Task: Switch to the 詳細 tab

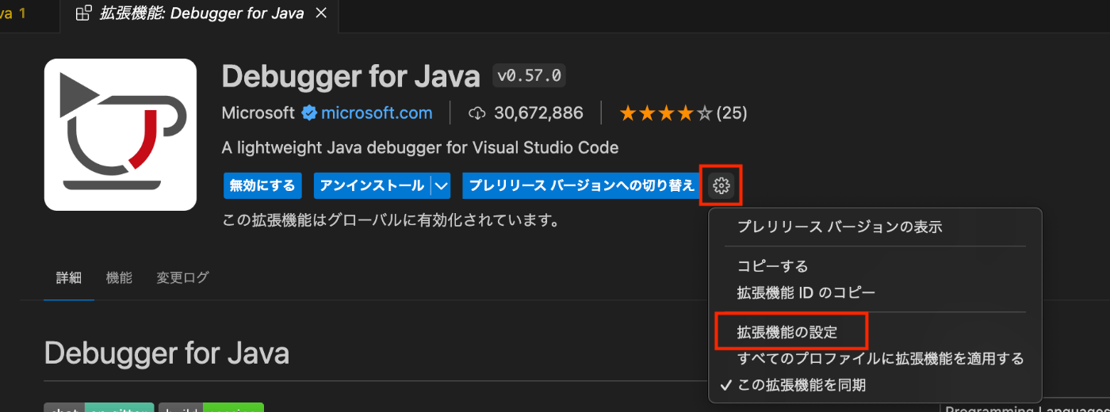Action: (x=69, y=278)
